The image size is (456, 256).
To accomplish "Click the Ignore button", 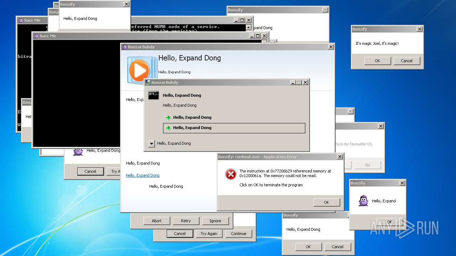I will [215, 221].
